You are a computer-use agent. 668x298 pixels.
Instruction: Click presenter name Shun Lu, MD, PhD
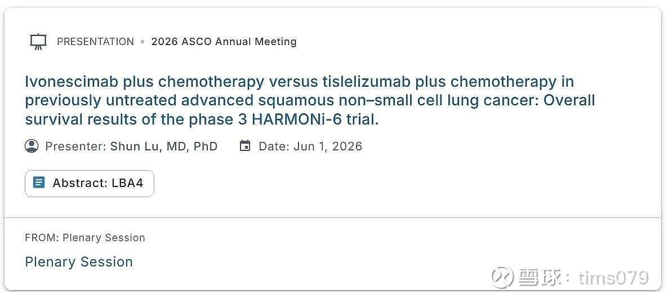coord(164,146)
